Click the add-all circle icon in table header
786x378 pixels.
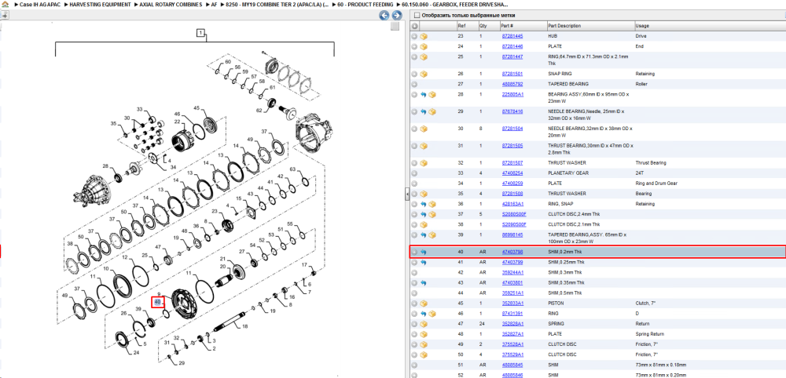coord(414,26)
